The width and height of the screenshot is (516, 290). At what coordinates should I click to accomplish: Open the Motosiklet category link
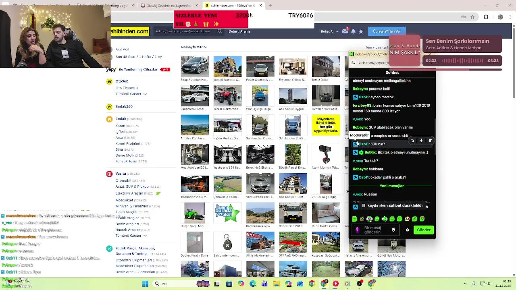[131, 200]
